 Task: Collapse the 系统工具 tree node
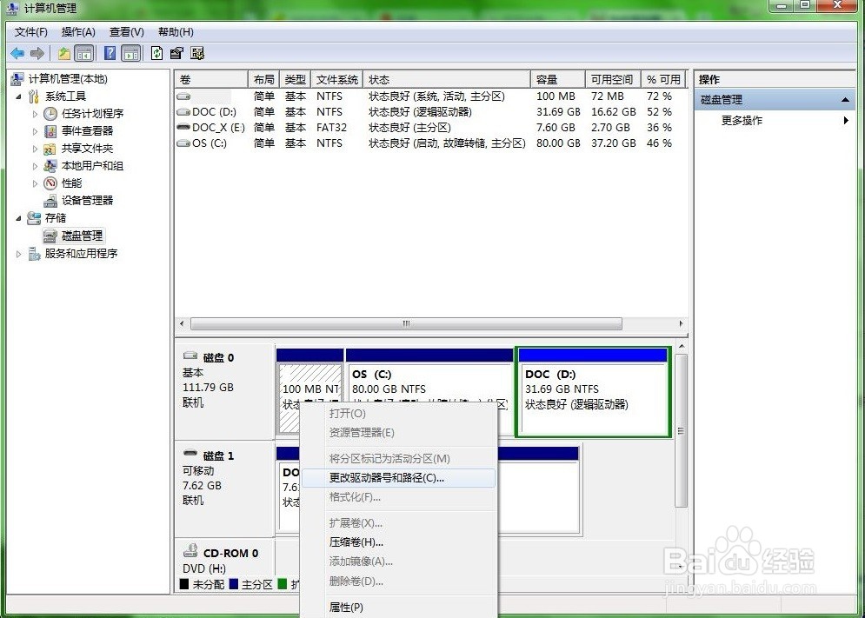(19, 96)
